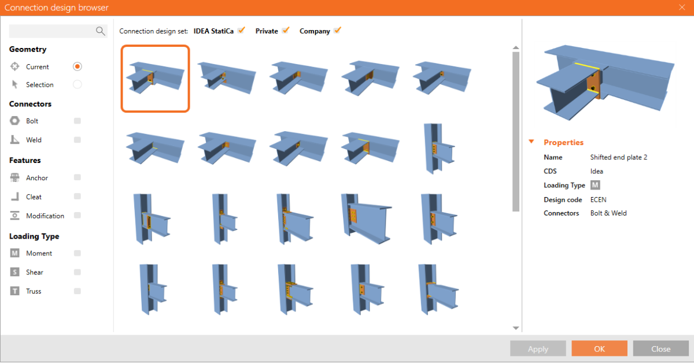Collapse the Properties section triangle
Screen dimensions: 694x364
pyautogui.click(x=531, y=142)
